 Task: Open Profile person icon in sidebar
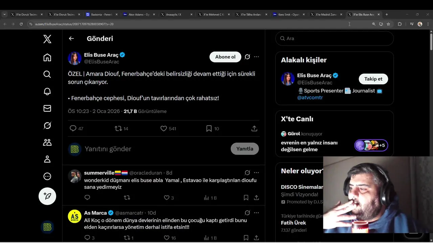tap(47, 159)
